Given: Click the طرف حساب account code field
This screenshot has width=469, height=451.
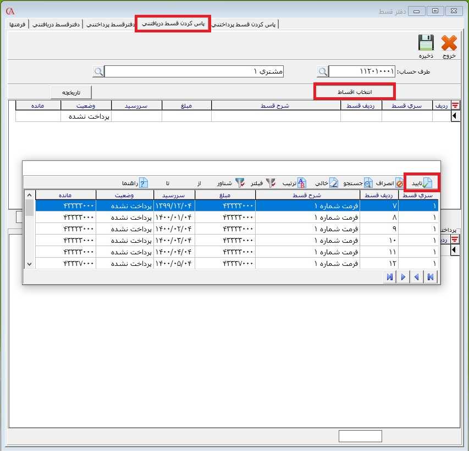Looking at the screenshot, I should click(362, 71).
